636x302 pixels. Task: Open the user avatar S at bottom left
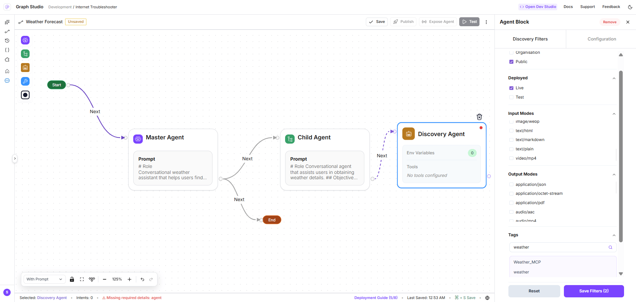(x=7, y=292)
